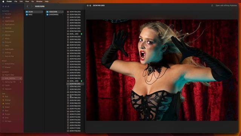Select the CANONMSC folder
The image size is (241, 136).
tap(55, 14)
